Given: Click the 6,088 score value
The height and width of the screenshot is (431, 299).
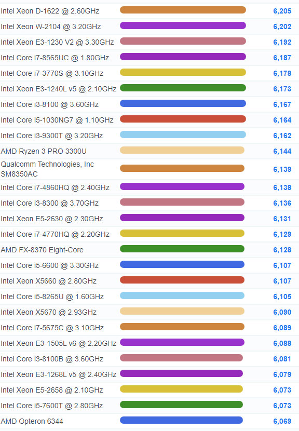Looking at the screenshot, I should pos(282,343).
